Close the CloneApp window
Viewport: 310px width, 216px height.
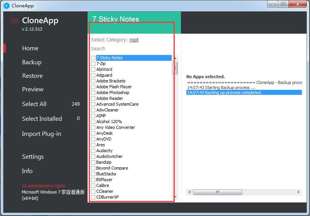pyautogui.click(x=298, y=4)
